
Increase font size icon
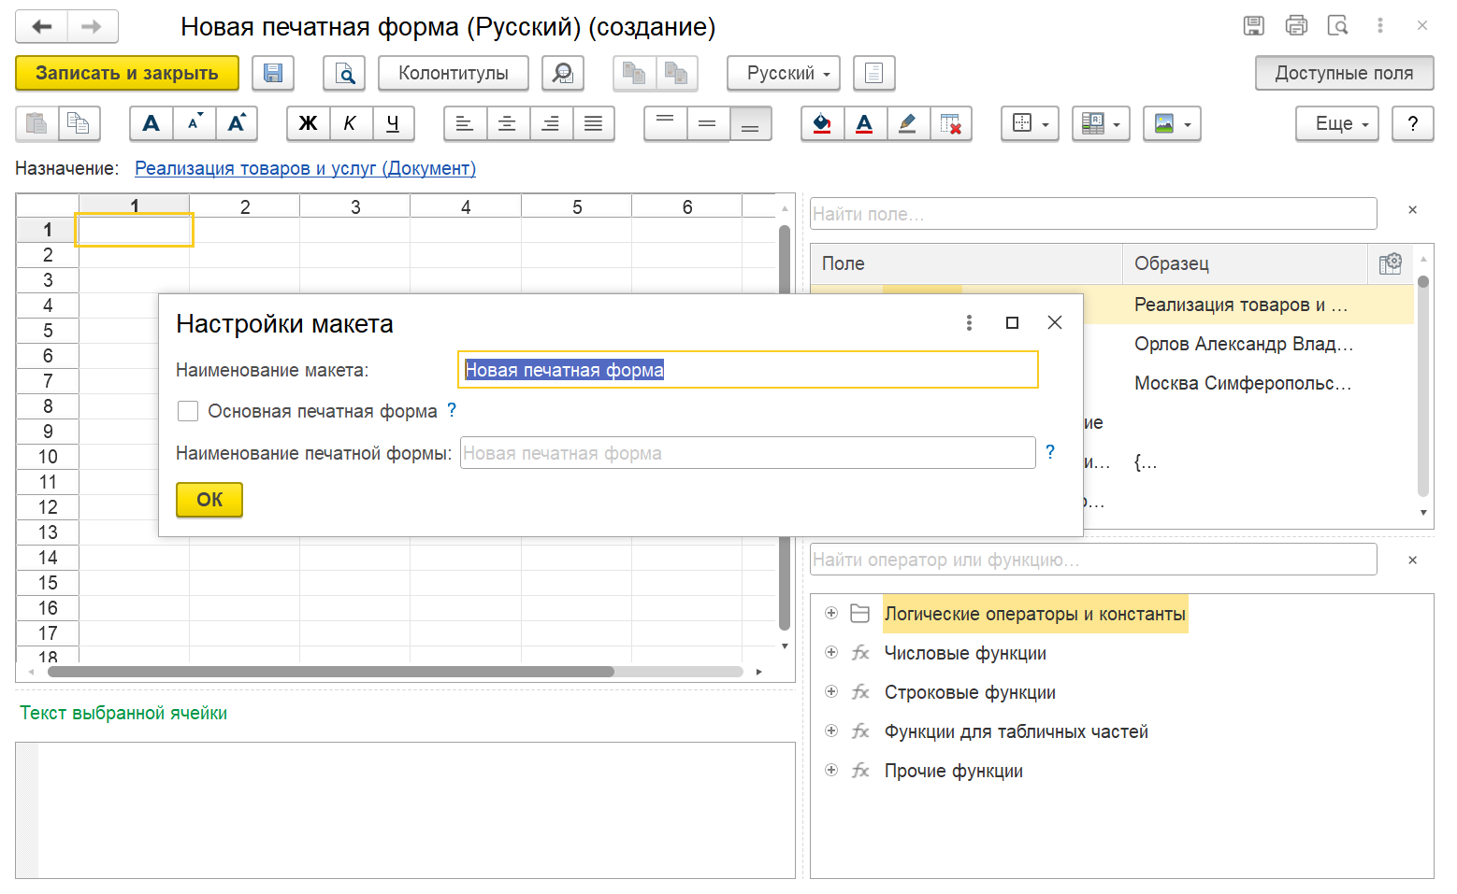(237, 123)
